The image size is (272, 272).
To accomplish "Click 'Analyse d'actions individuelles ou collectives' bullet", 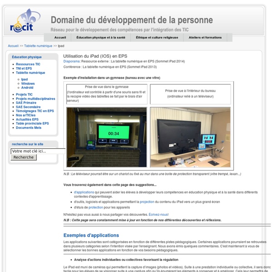I will [126, 260].
